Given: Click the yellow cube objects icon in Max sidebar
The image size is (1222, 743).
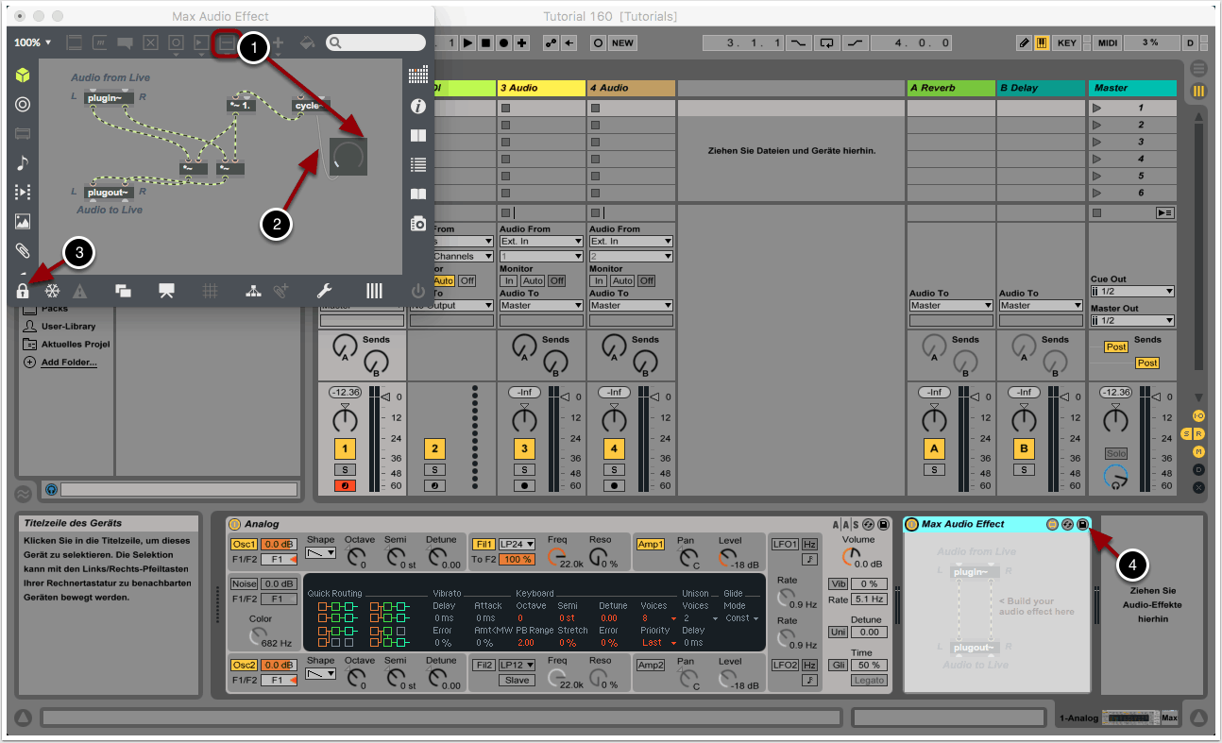Looking at the screenshot, I should [23, 76].
